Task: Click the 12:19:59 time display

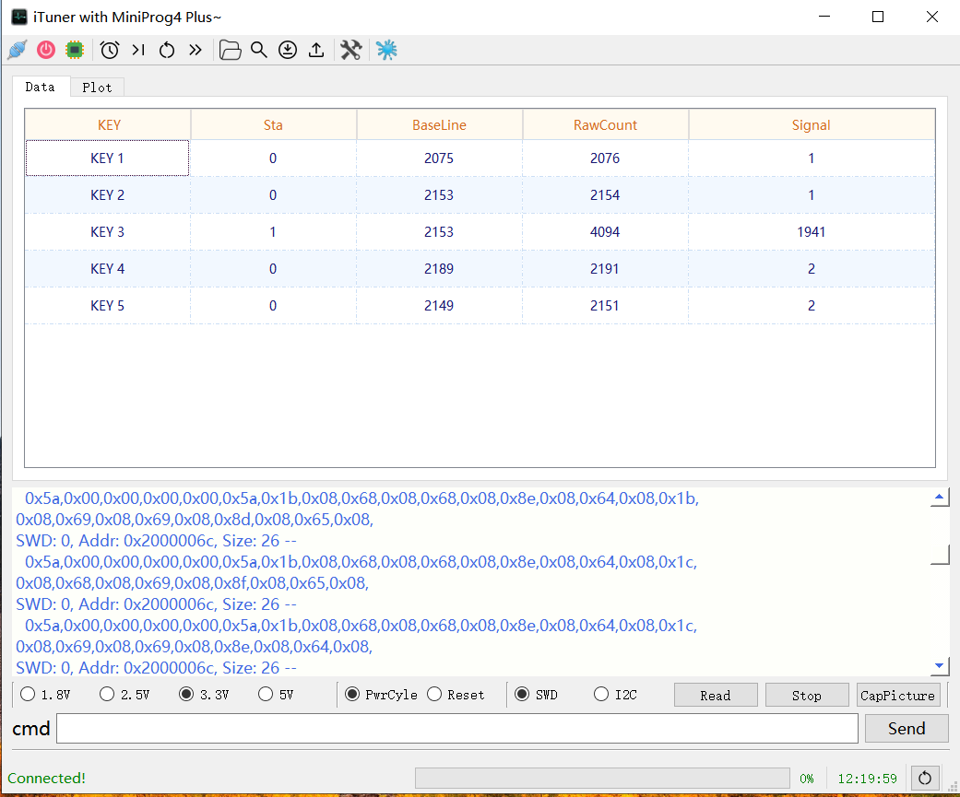Action: [868, 779]
